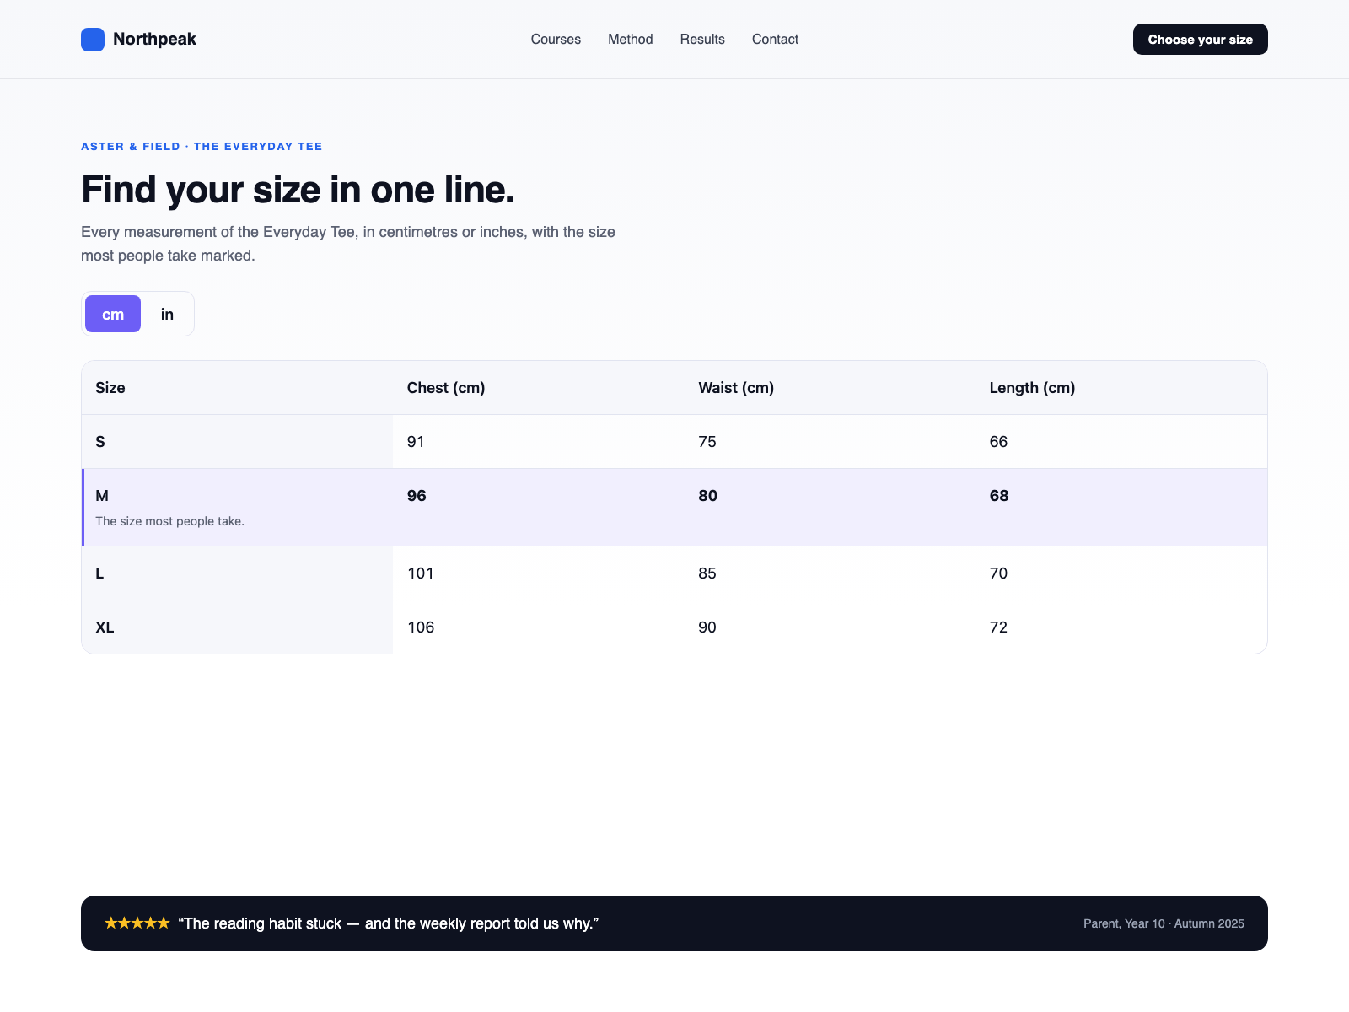Open the Method nav item
The width and height of the screenshot is (1349, 1012).
631,40
